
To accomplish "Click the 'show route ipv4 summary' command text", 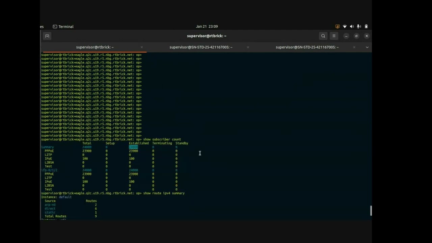I will [x=164, y=193].
